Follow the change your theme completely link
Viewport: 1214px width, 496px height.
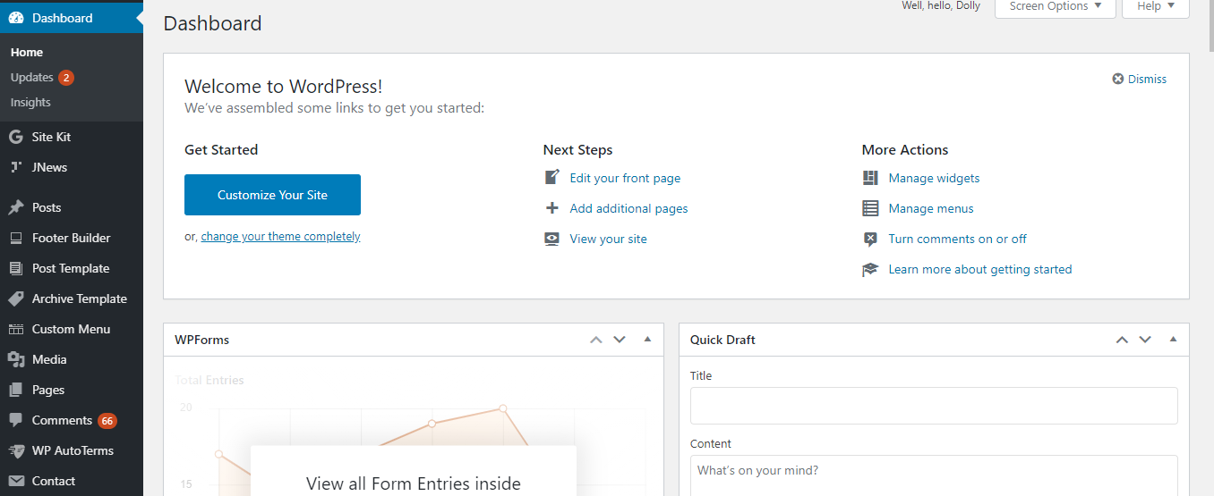point(280,237)
